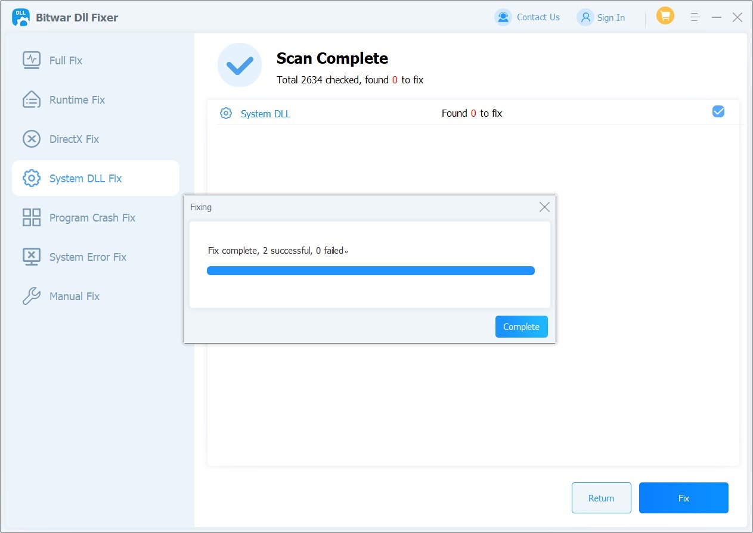Click the Sign In user avatar icon
Image resolution: width=753 pixels, height=533 pixels.
(585, 17)
